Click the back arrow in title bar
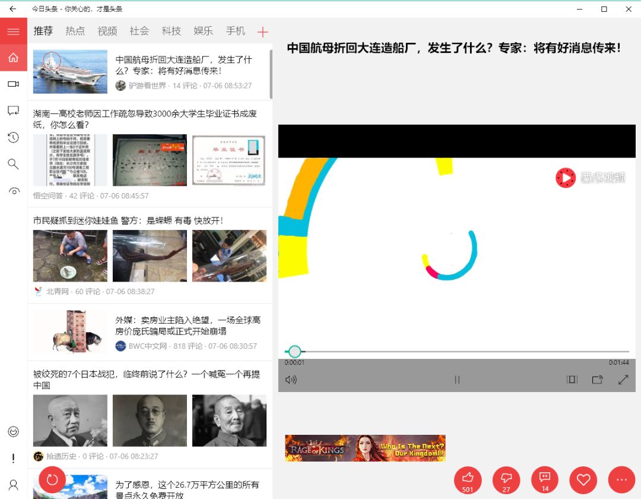This screenshot has width=641, height=499. click(x=12, y=8)
